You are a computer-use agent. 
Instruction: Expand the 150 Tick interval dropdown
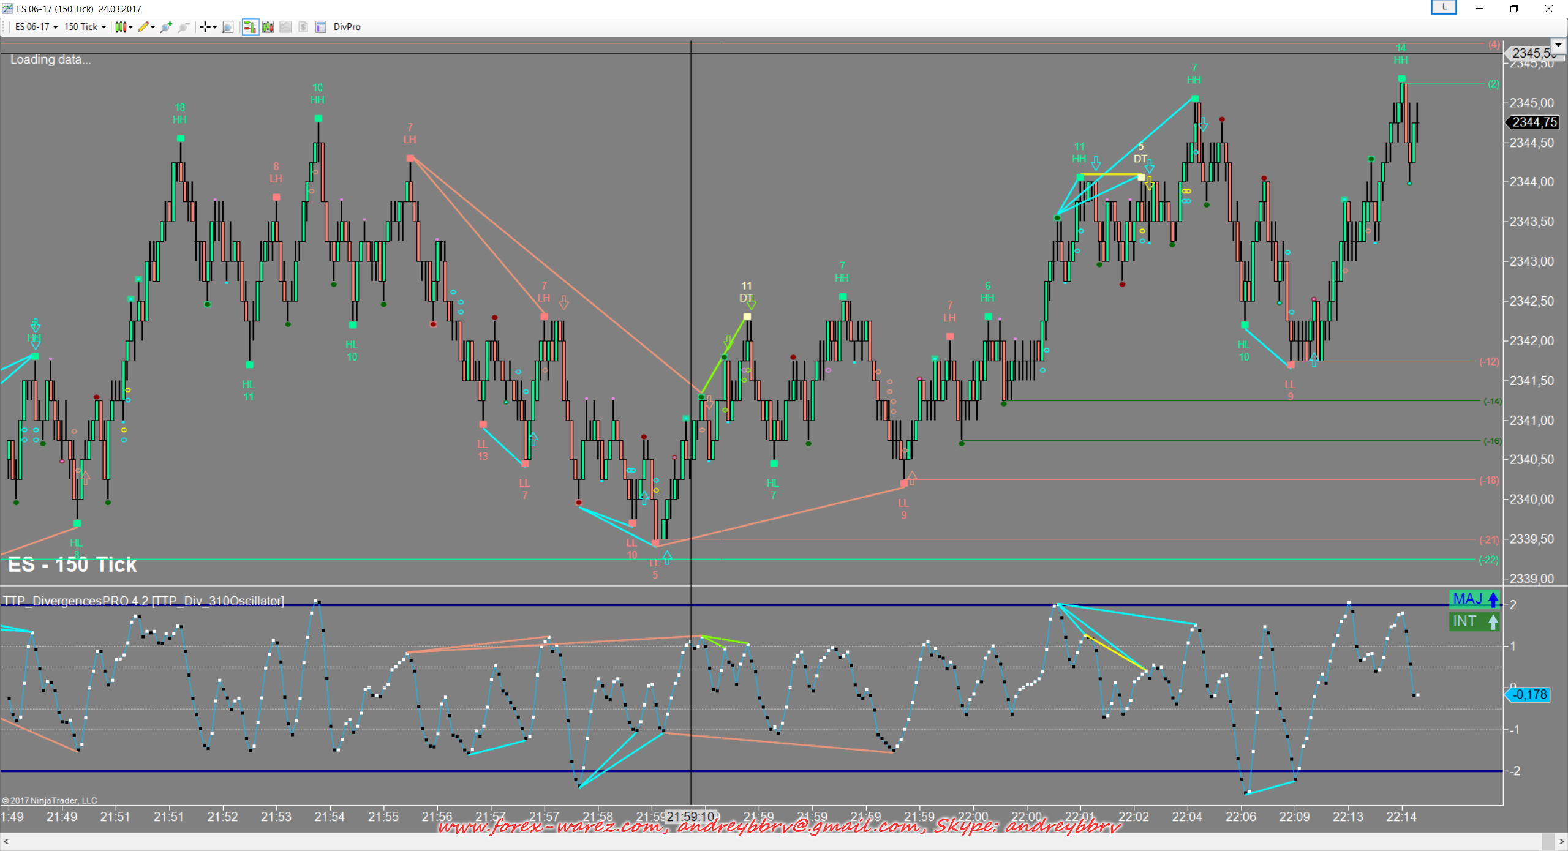(85, 27)
